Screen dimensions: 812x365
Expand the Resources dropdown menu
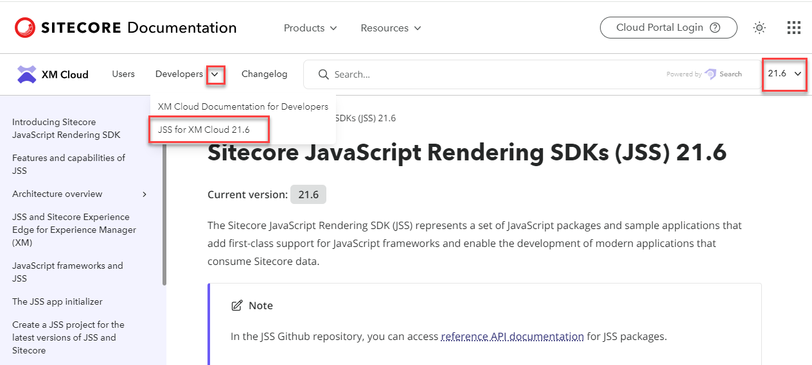point(391,28)
